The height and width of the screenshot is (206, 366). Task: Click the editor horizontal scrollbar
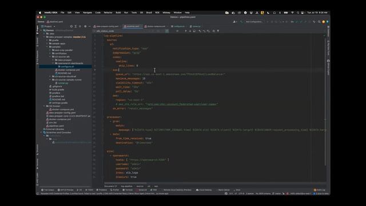coord(125,183)
